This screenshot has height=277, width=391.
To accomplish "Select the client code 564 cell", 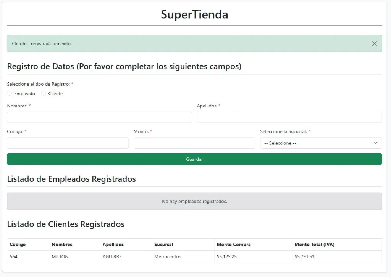I will tap(14, 257).
